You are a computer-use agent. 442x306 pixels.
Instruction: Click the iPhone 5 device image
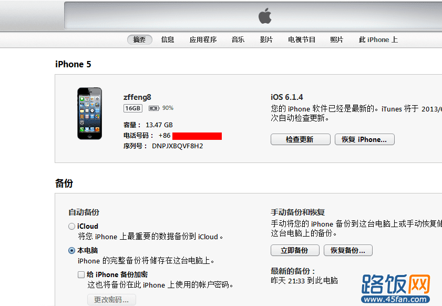(x=90, y=114)
